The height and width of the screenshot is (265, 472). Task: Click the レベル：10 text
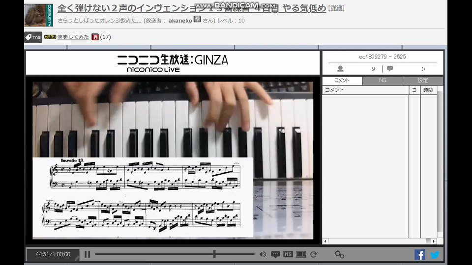[x=231, y=21]
